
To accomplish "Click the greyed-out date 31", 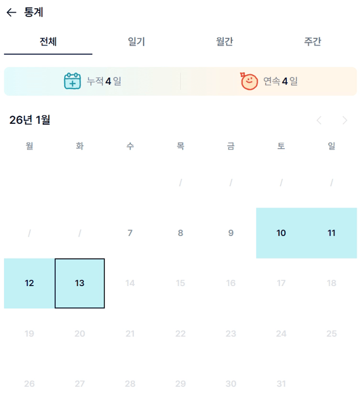I will point(281,384).
